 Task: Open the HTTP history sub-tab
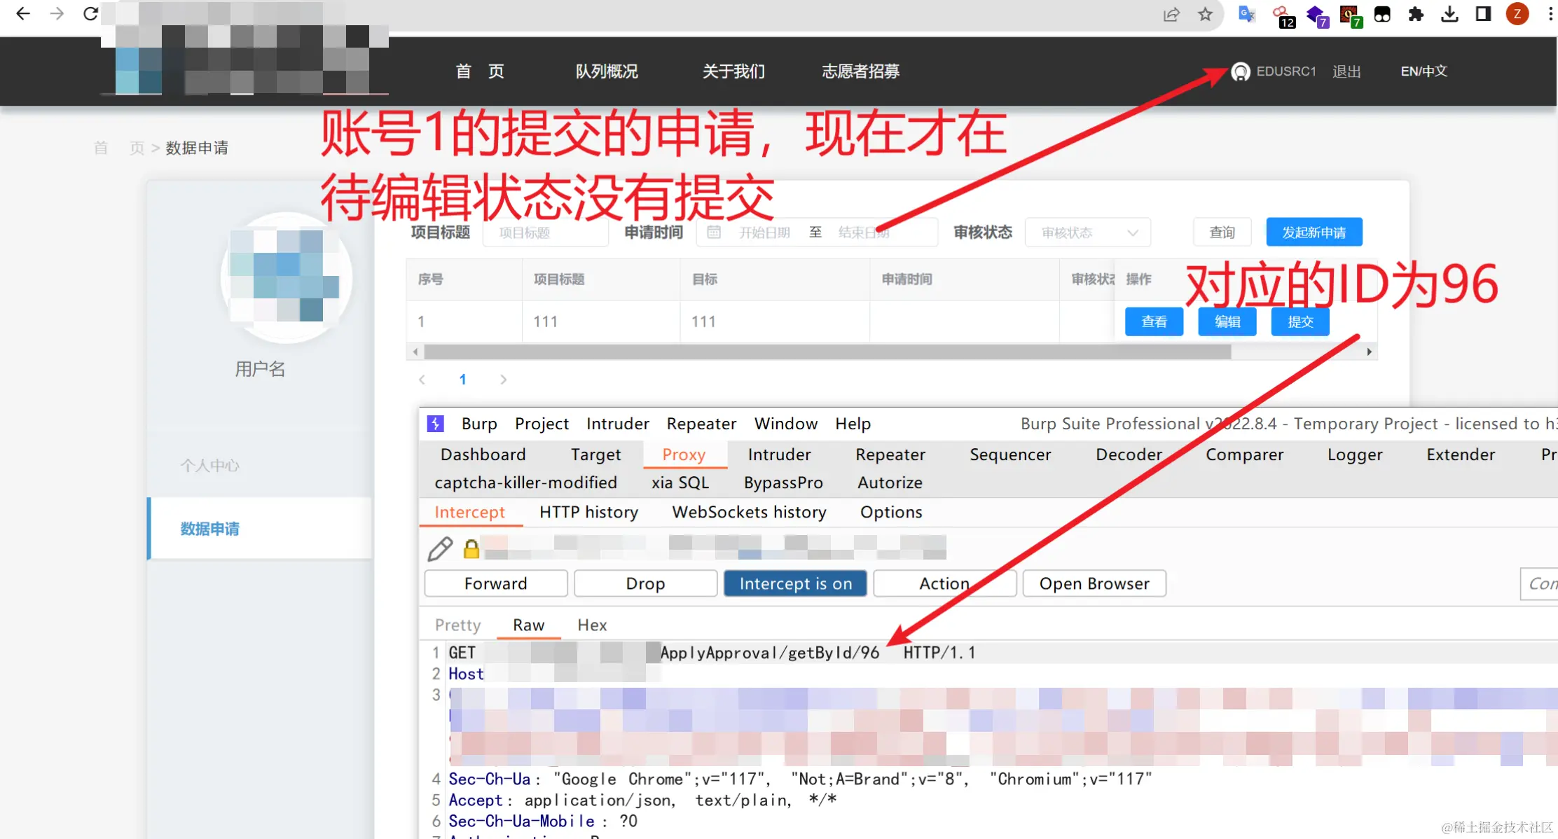pyautogui.click(x=588, y=512)
